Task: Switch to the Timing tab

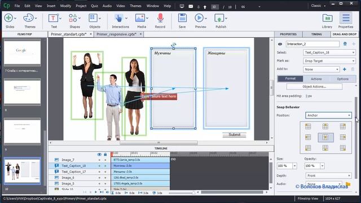Action: tap(316, 34)
